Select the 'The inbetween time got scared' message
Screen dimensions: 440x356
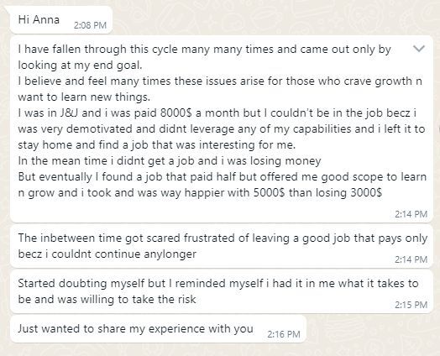pos(222,246)
